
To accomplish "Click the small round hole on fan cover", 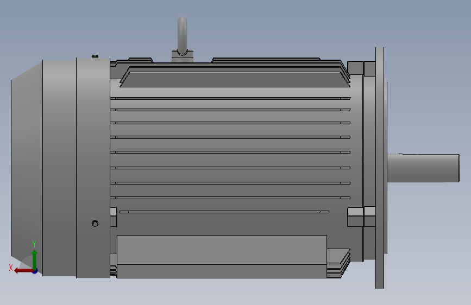I will tap(95, 224).
